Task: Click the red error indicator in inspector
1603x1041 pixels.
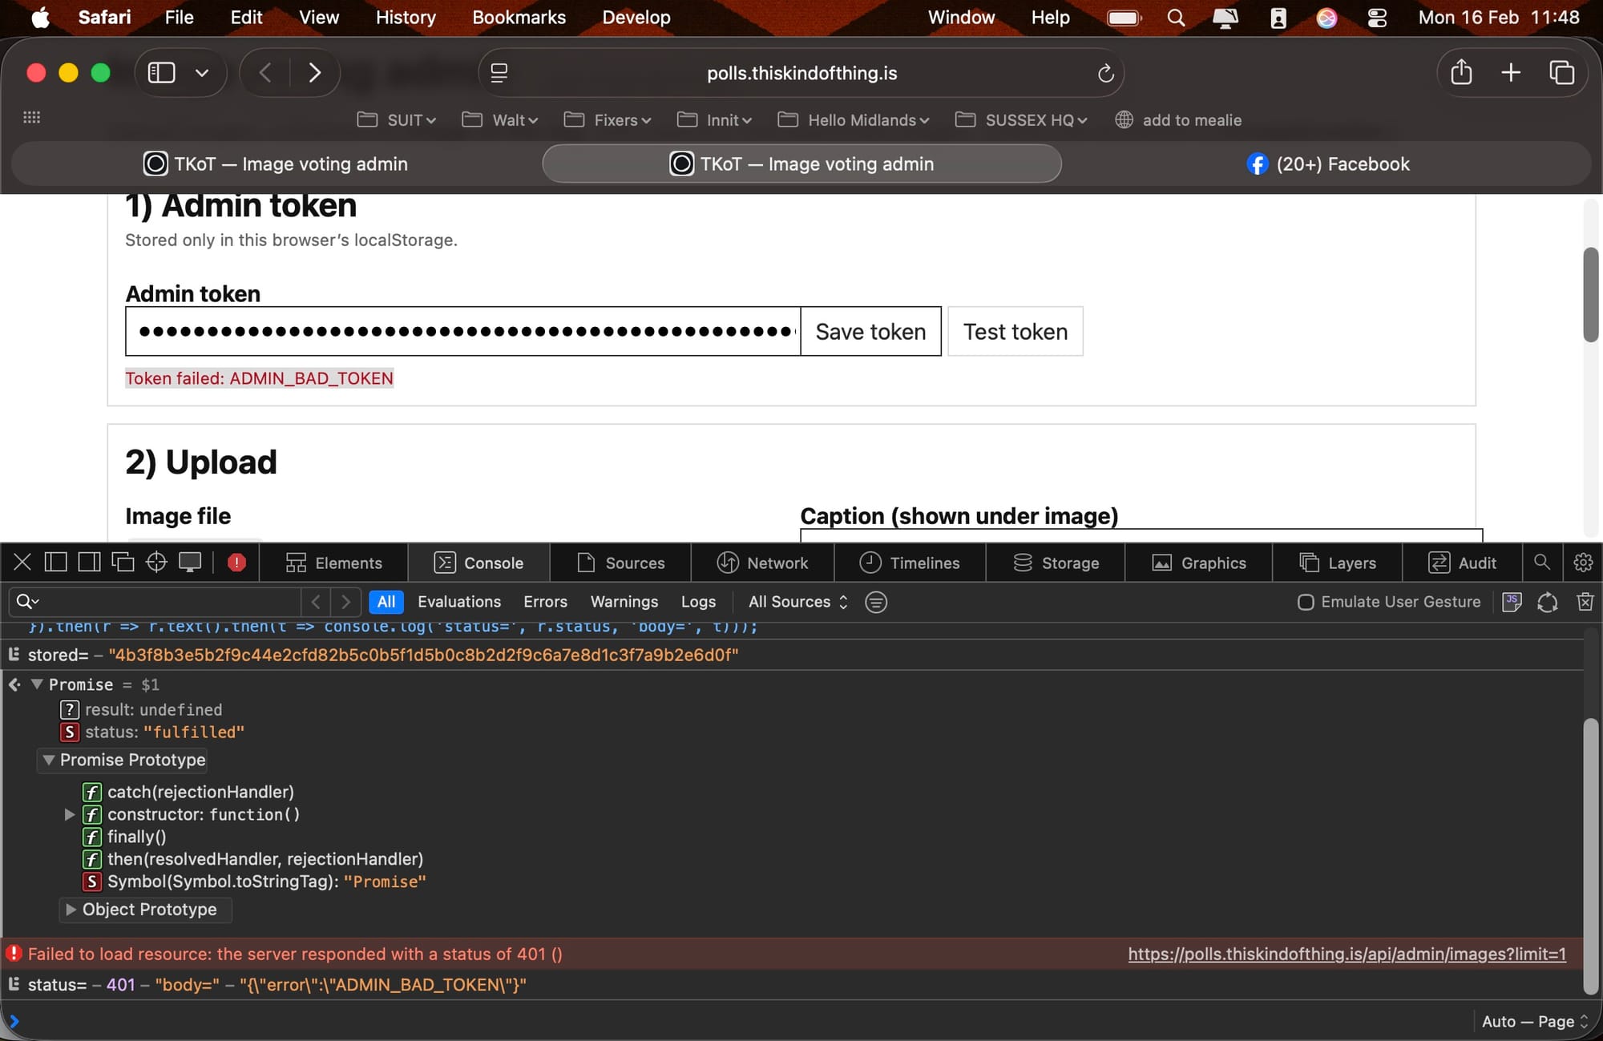Action: click(x=236, y=563)
